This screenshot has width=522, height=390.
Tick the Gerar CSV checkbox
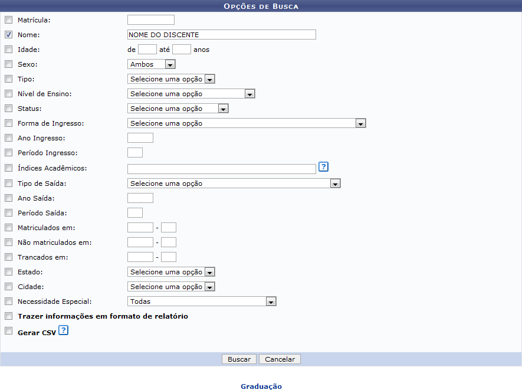(x=8, y=332)
